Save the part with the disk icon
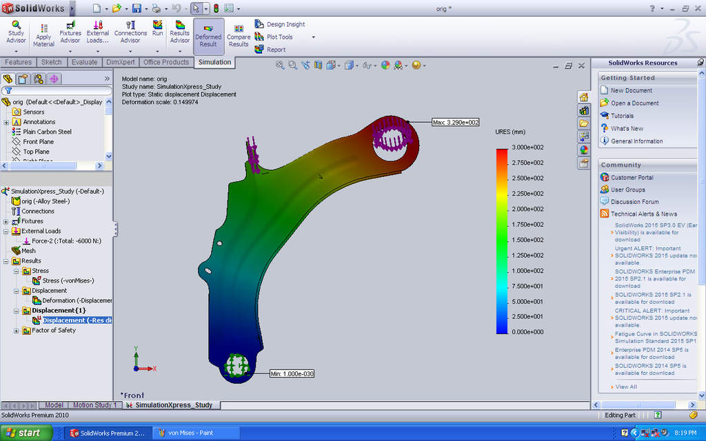Viewport: 706px width, 441px height. point(137,8)
